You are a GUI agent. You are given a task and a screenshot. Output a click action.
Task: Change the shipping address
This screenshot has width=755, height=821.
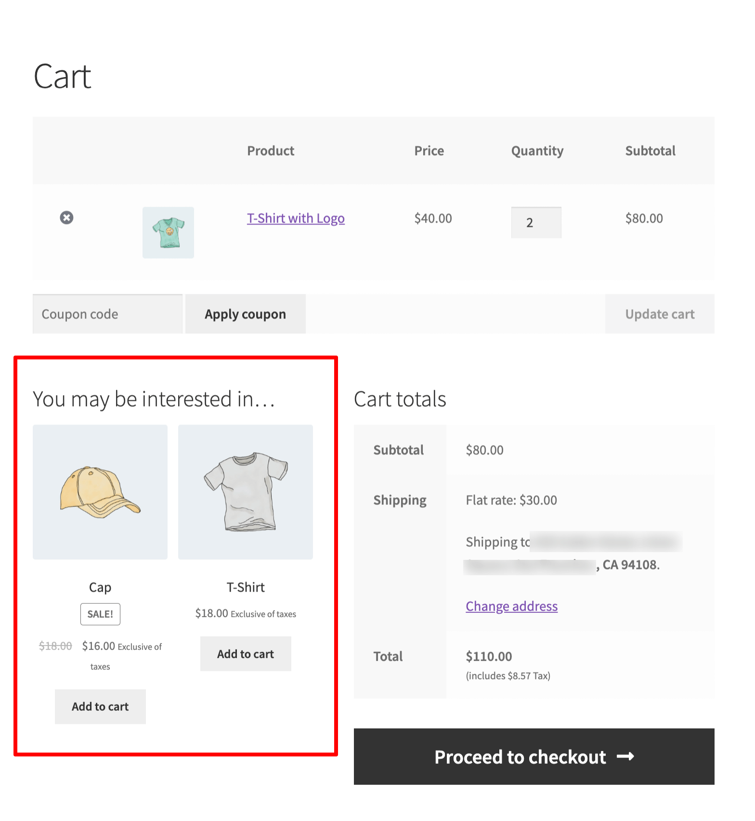tap(511, 606)
